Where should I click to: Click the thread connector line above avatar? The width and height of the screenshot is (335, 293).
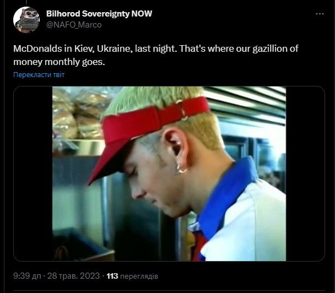click(26, 2)
